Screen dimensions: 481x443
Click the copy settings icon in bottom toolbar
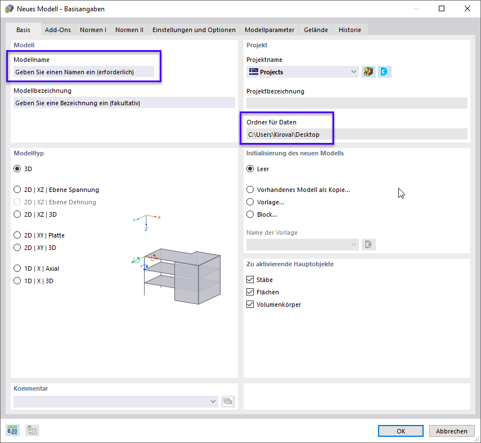32,430
